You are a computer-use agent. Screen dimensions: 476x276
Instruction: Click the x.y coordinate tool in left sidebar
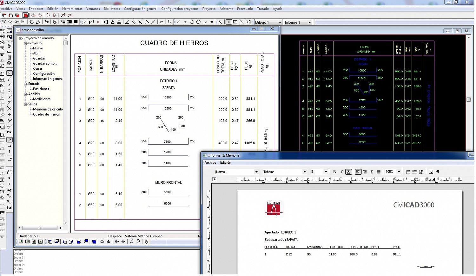[9, 190]
